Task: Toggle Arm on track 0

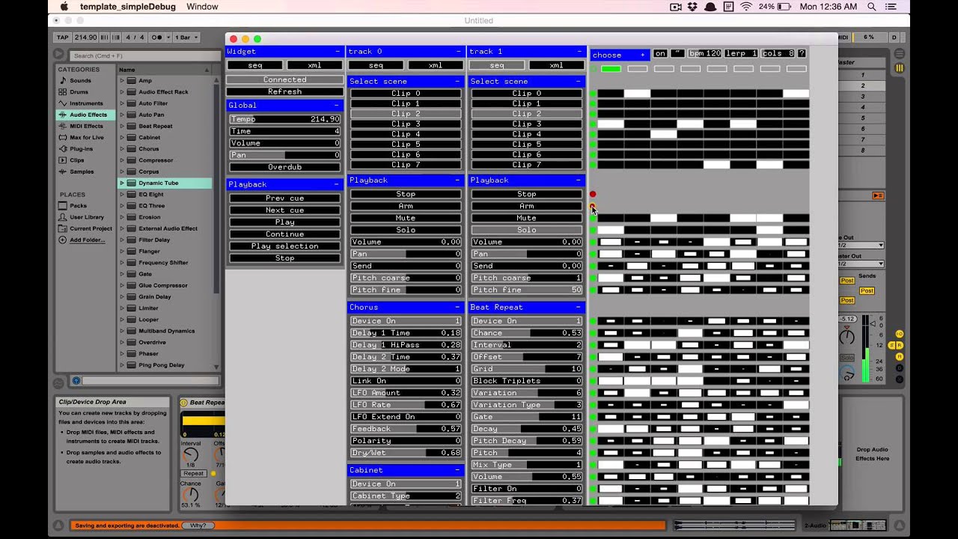Action: (406, 206)
